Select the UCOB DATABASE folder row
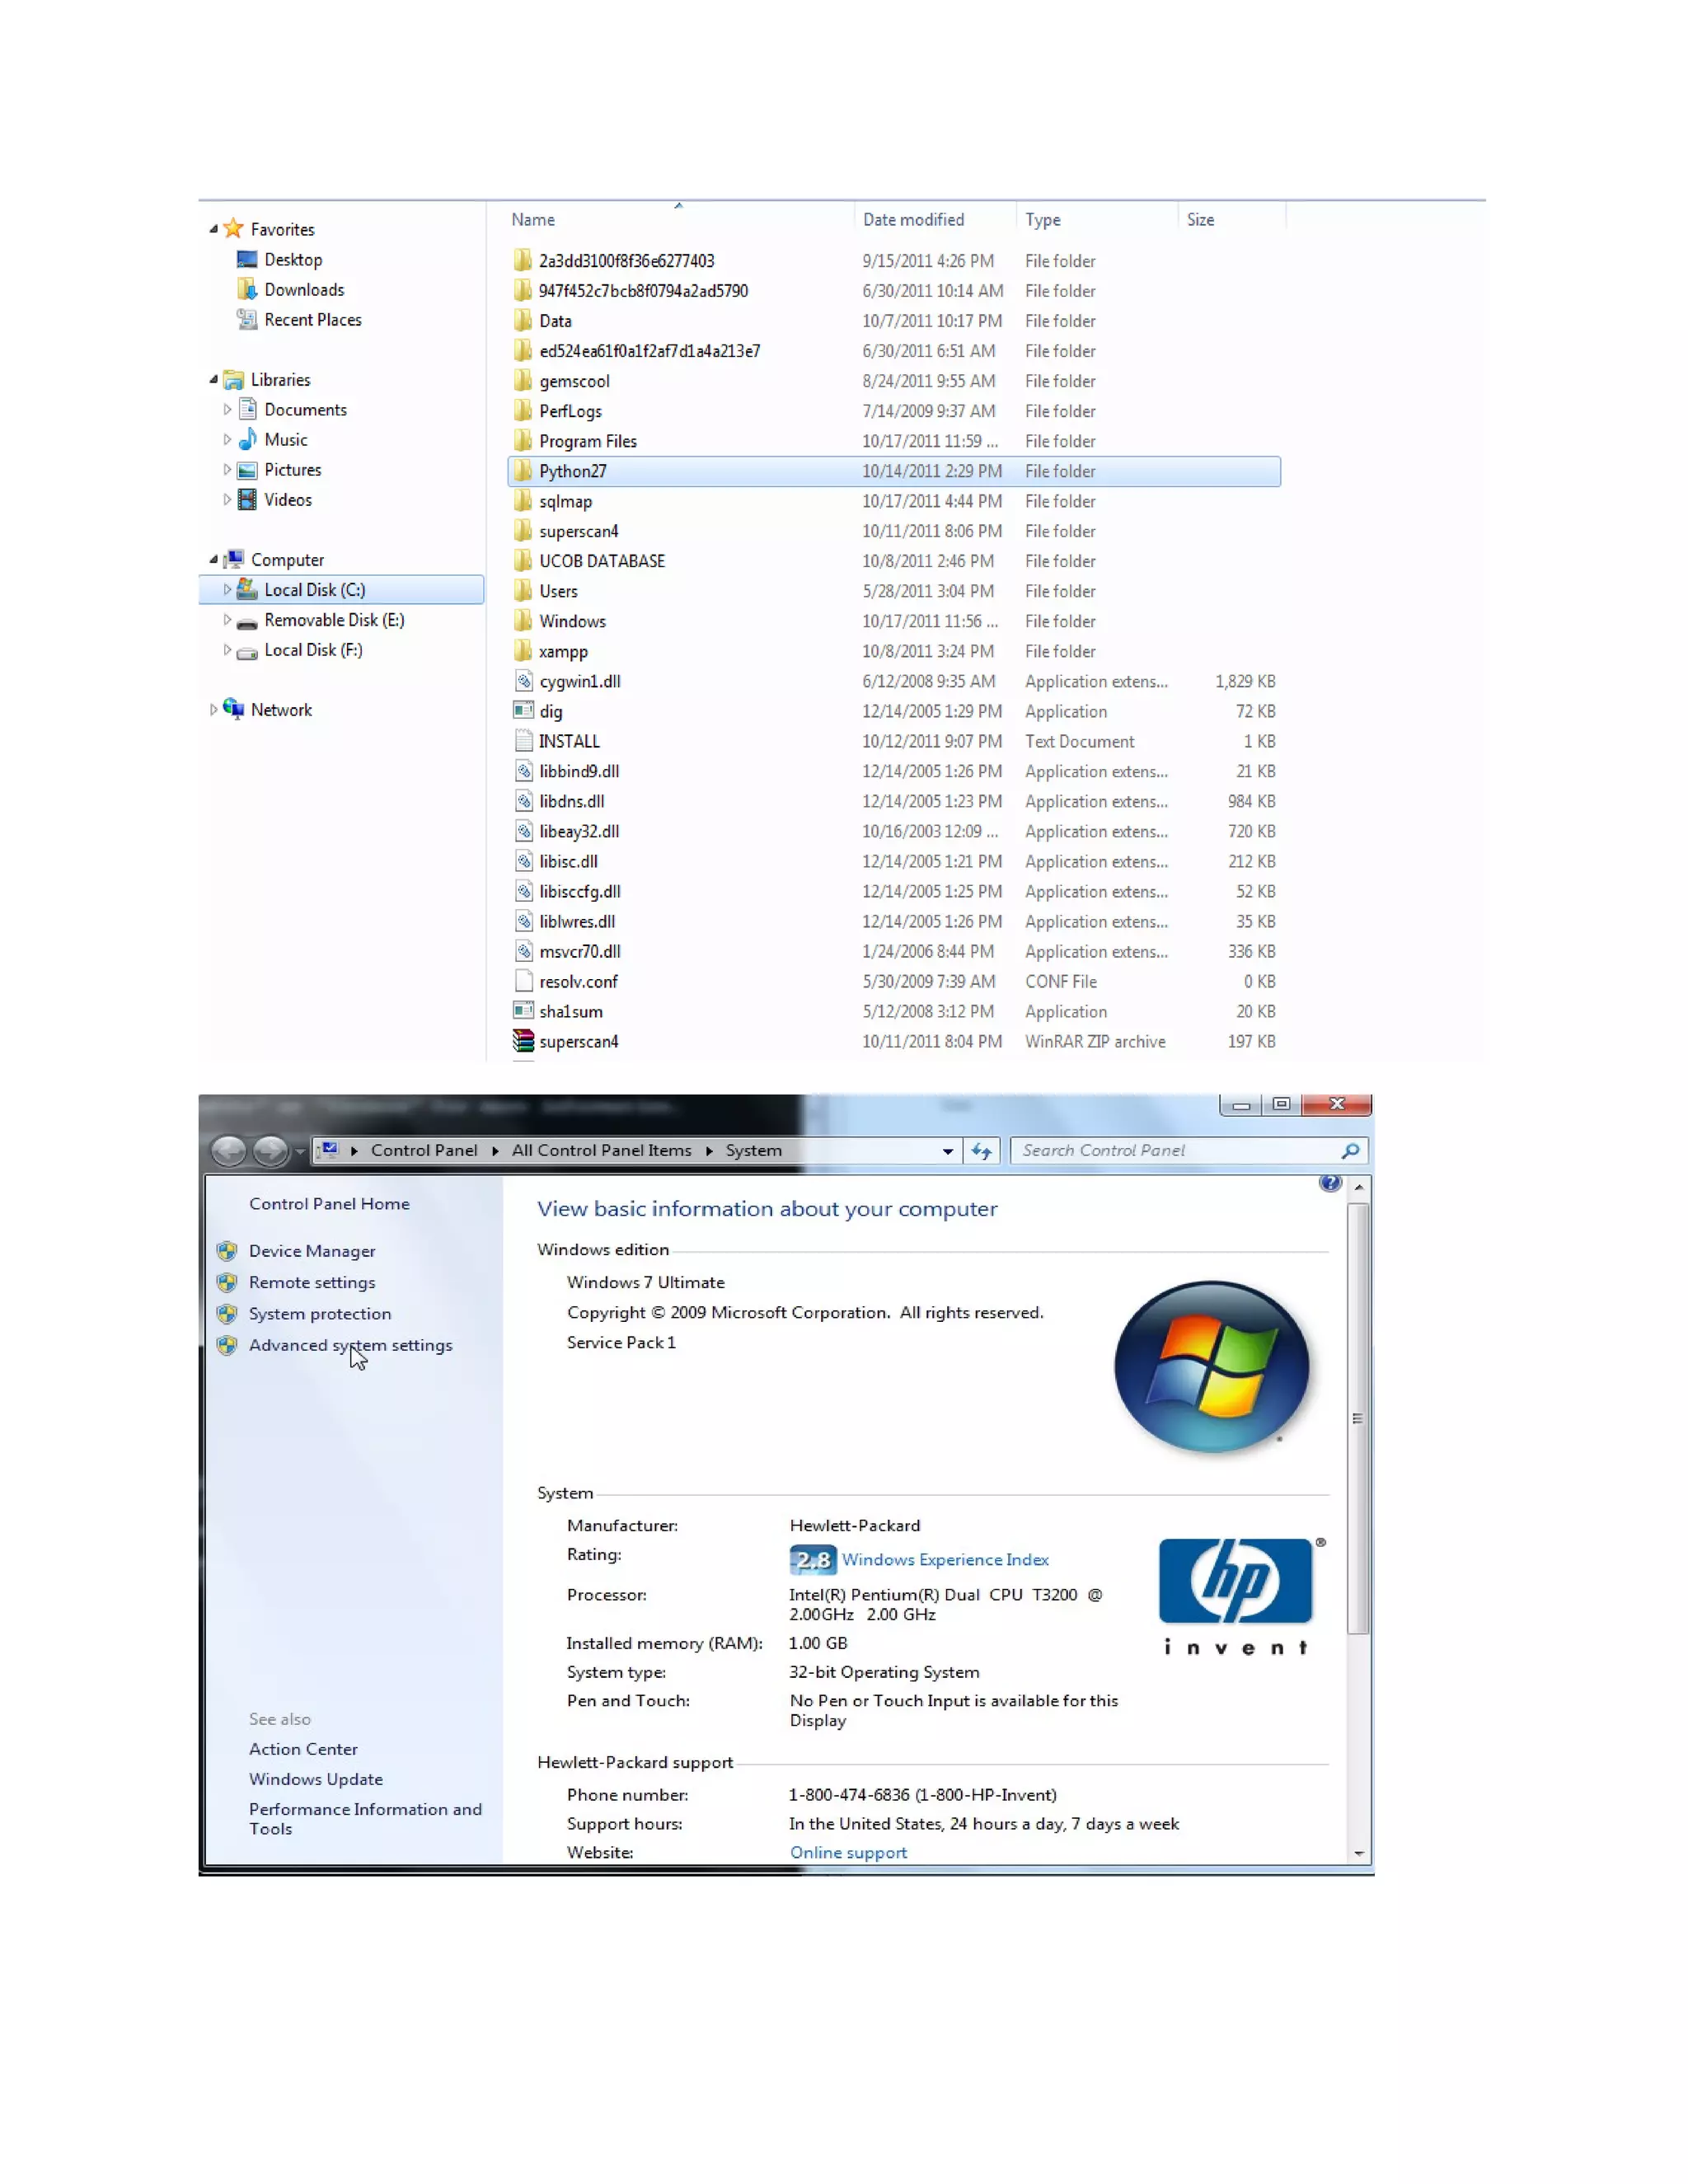This screenshot has width=1688, height=2184. tap(894, 561)
